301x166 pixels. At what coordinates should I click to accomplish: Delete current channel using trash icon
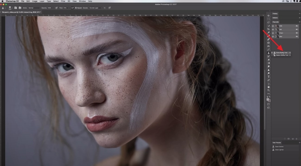pos(296,139)
